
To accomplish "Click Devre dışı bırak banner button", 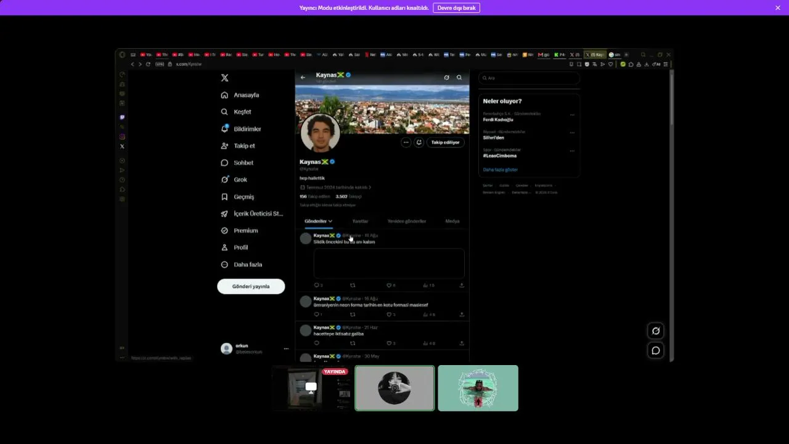I will point(457,8).
